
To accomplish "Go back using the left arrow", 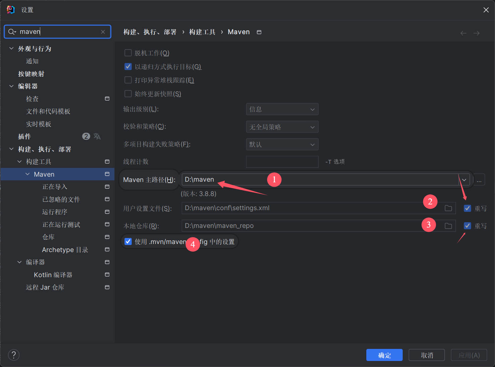I will 463,33.
